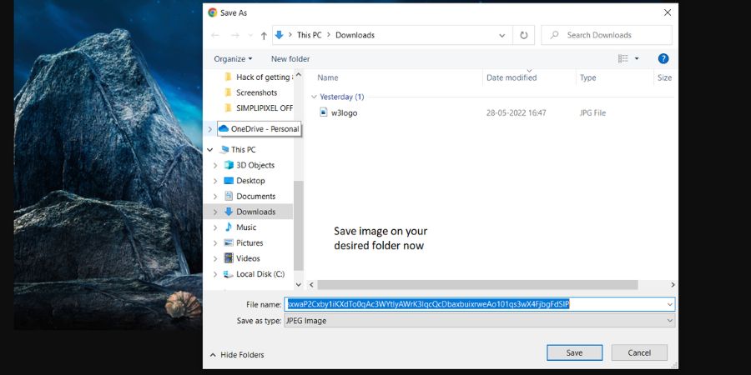Select Downloads in the navigation tree
Image resolution: width=751 pixels, height=375 pixels.
click(x=256, y=212)
